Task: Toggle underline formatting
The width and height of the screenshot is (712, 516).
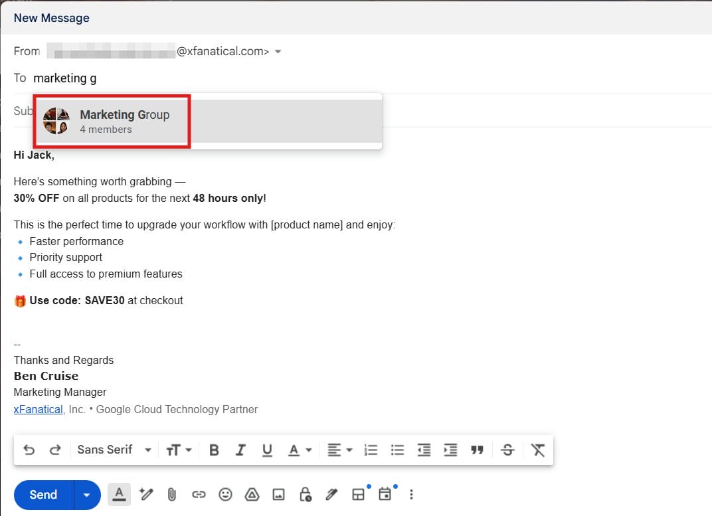Action: [x=267, y=450]
